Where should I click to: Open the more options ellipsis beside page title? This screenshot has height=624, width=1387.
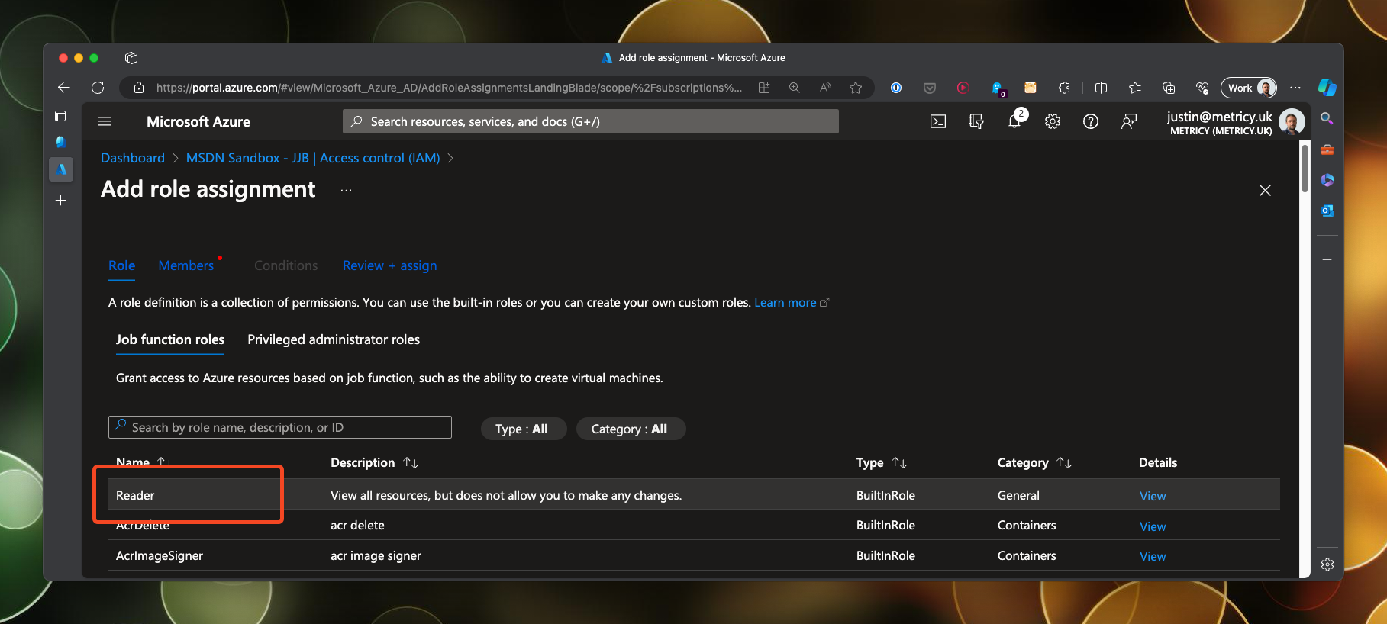(x=347, y=190)
